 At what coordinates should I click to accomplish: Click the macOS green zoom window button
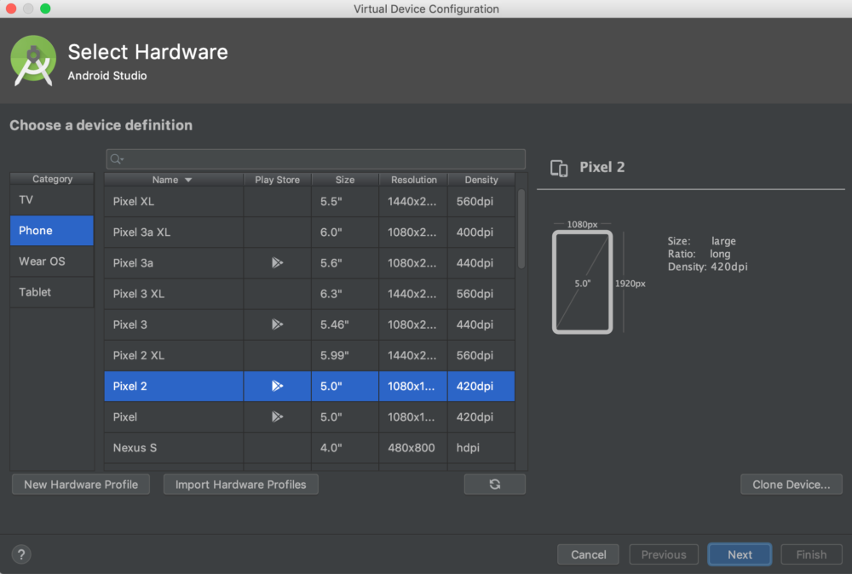pyautogui.click(x=46, y=9)
